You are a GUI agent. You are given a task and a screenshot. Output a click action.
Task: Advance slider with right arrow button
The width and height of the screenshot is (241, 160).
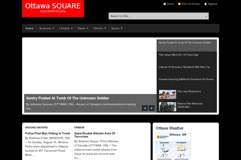tap(151, 108)
